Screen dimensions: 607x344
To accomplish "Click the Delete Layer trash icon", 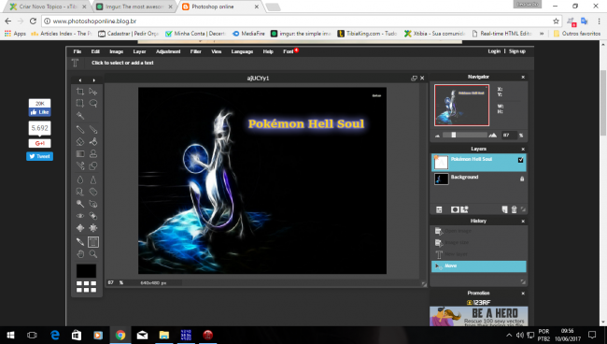I will (x=515, y=209).
